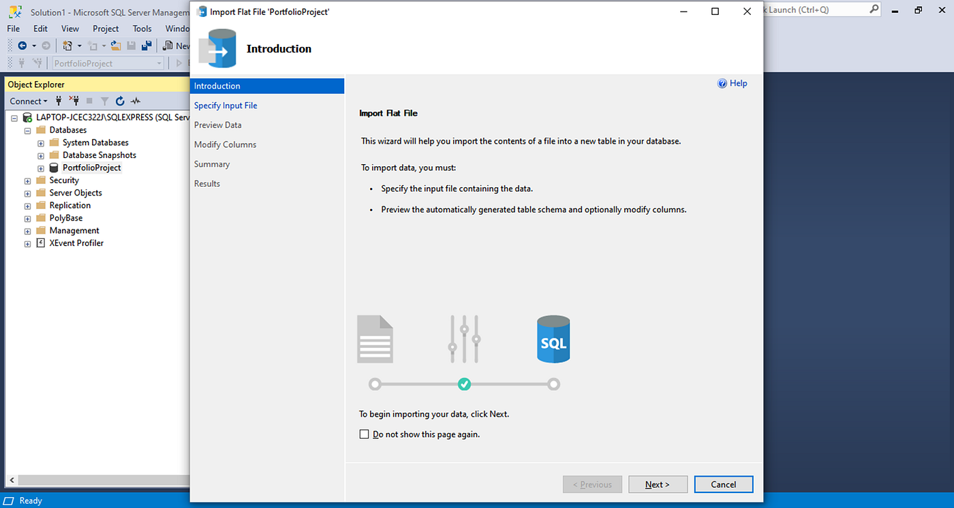This screenshot has height=508, width=954.
Task: Go to the Specify Input File step
Action: tap(226, 106)
